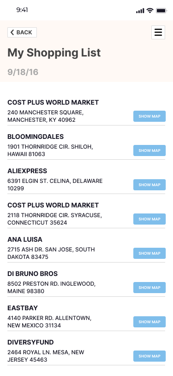Tap the My Shopping List title

[x=54, y=53]
